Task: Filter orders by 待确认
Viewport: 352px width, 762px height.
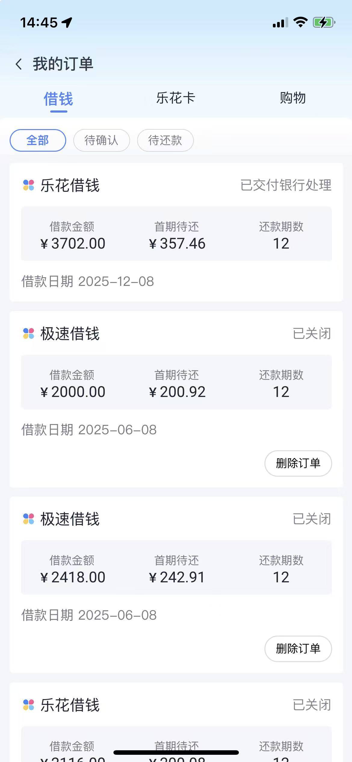Action: (101, 140)
